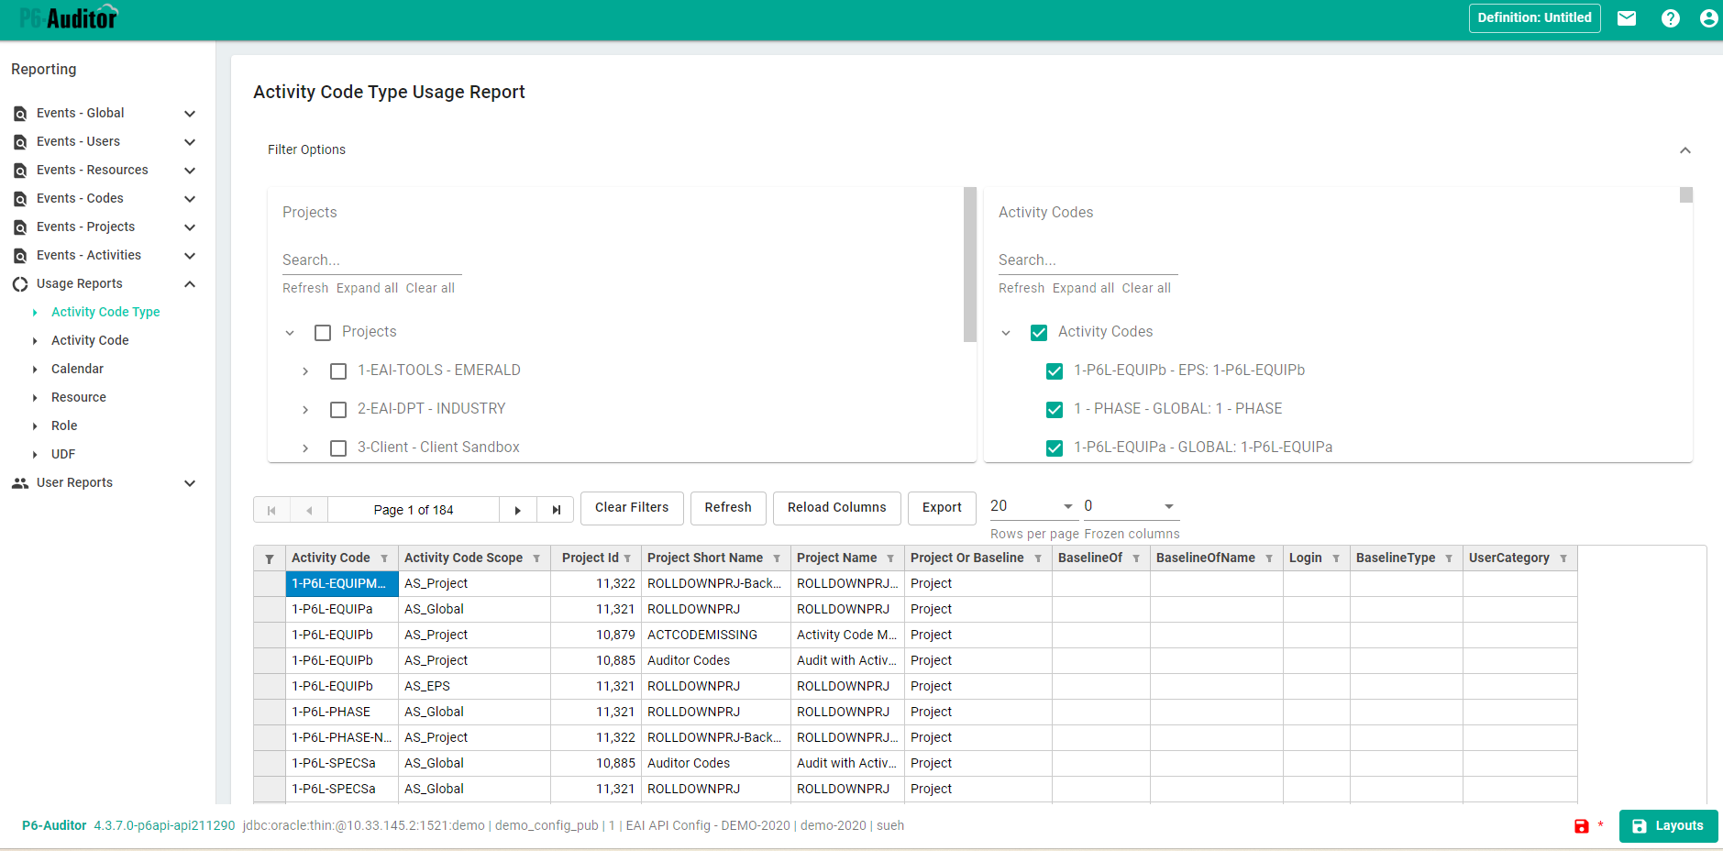Click the Export button
Screen dimensions: 1723x851
(x=941, y=508)
